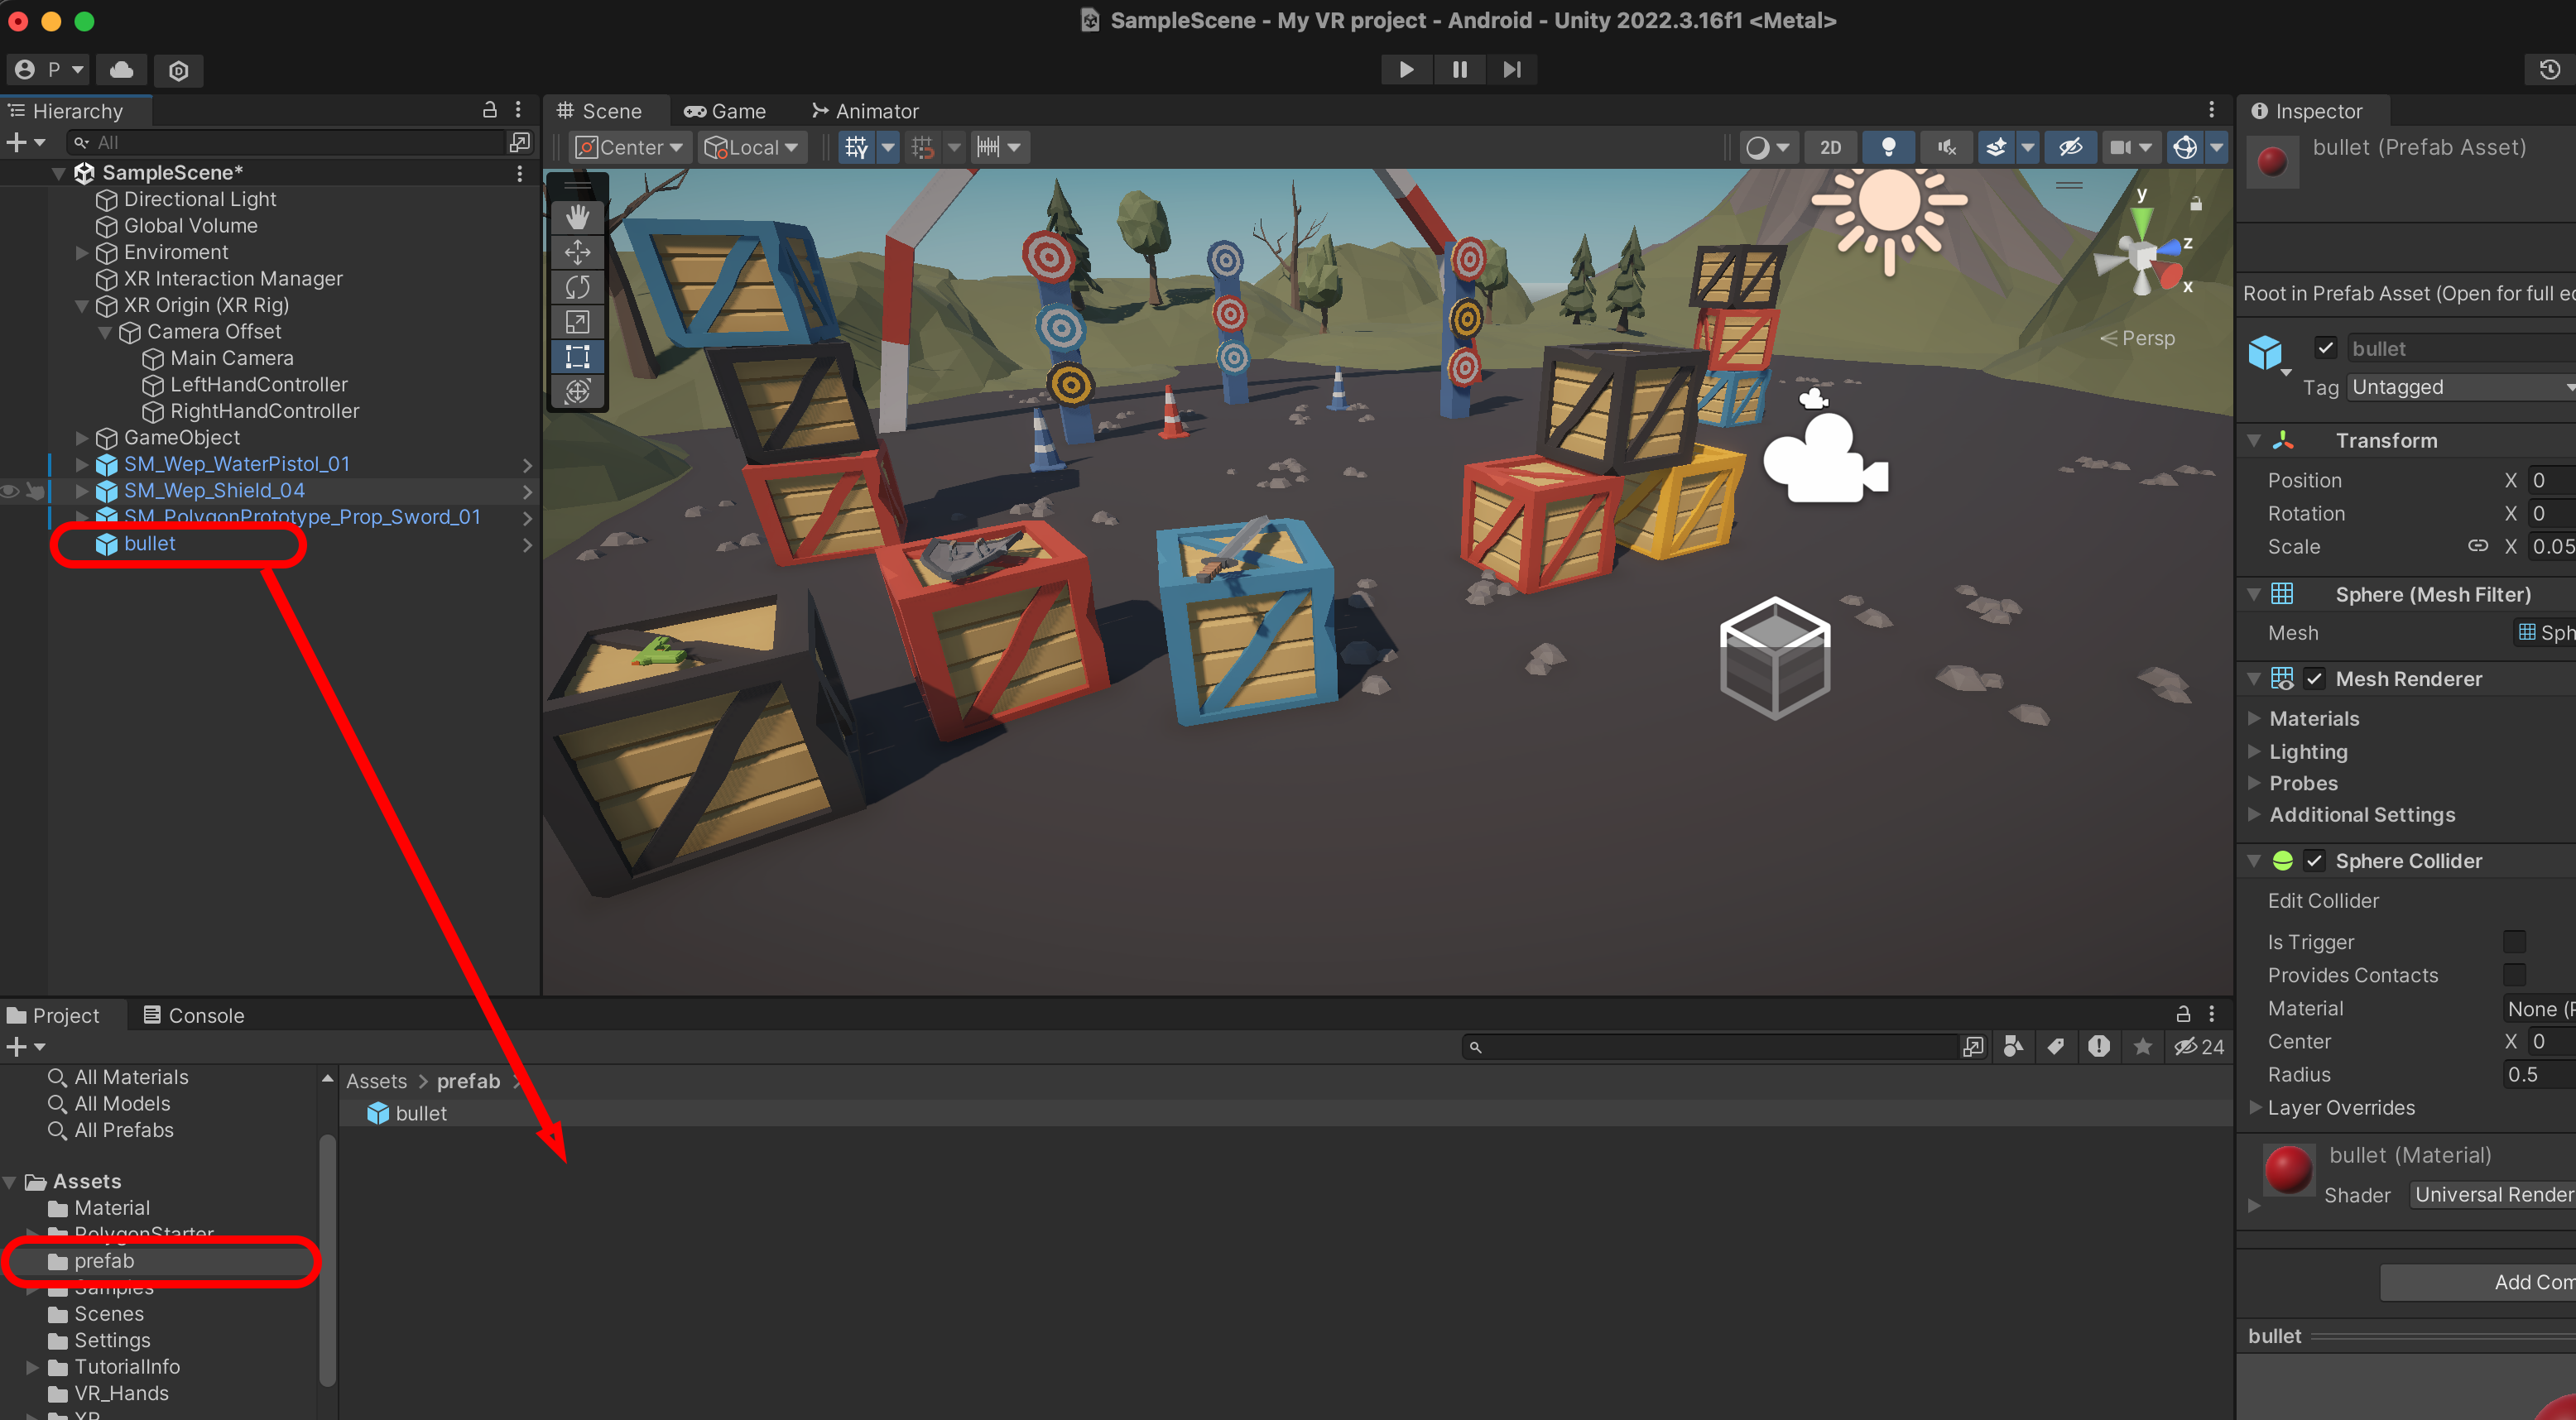2576x1420 pixels.
Task: Expand the Enviroment hierarchy item
Action: (x=82, y=252)
